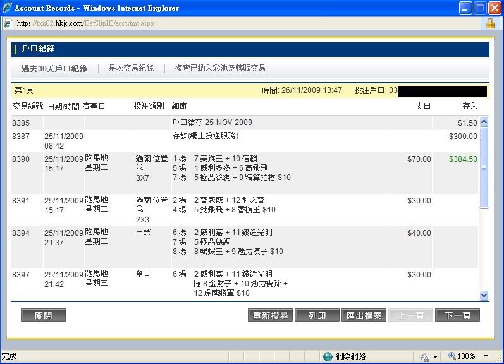504x364 pixels.
Task: Click the privacy lock icon in status bar
Action: [x=424, y=357]
